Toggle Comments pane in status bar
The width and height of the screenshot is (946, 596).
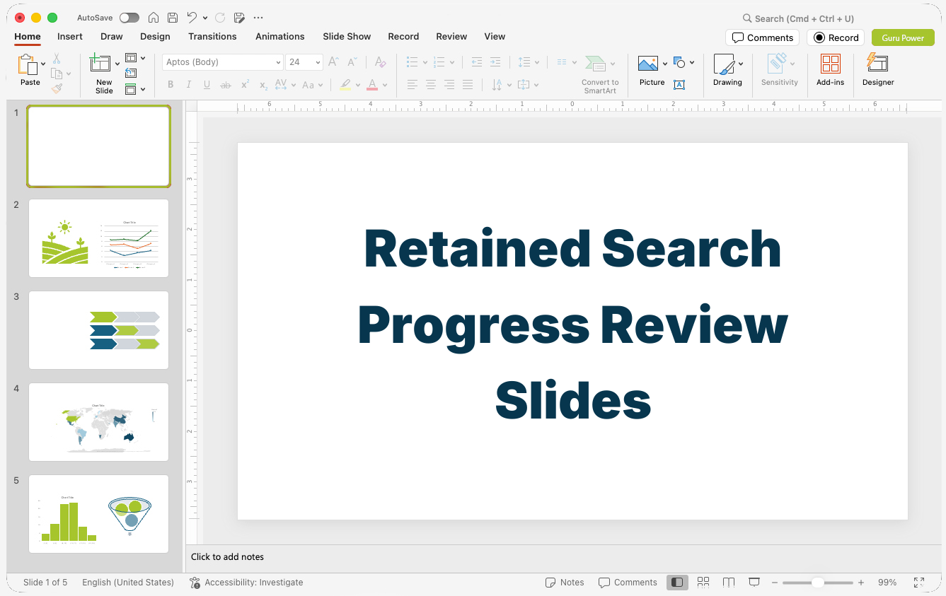click(x=628, y=583)
